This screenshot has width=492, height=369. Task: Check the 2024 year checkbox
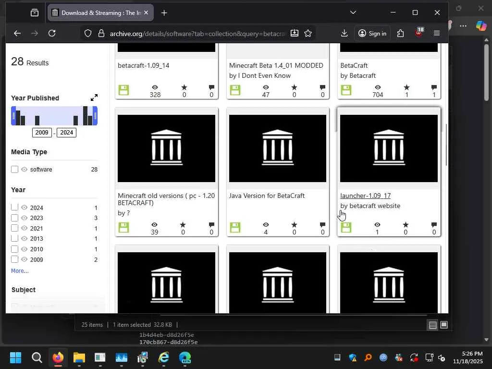[14, 208]
